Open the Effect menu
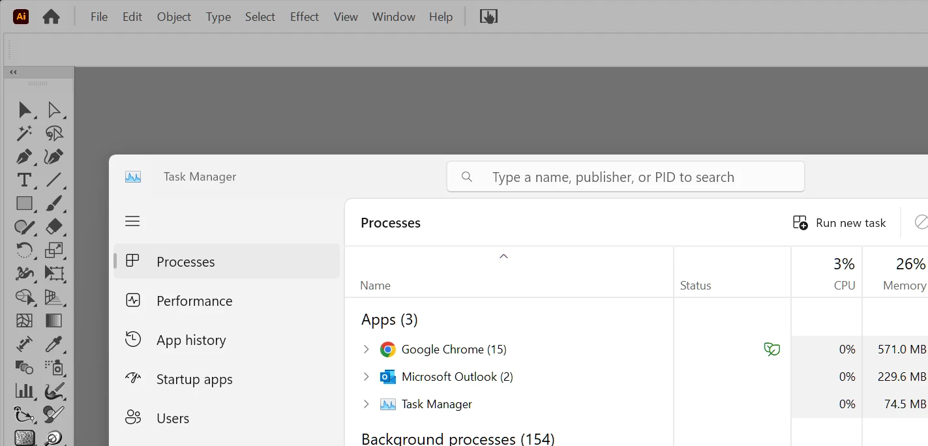Screen dimensions: 928x446 [x=305, y=17]
